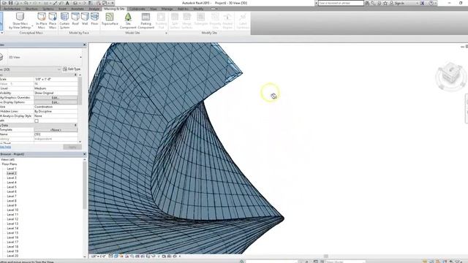468x263 pixels.
Task: Select the Place Mass tool
Action: tap(53, 20)
